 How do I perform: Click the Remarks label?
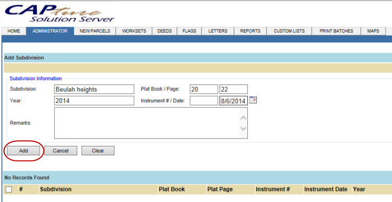coord(20,123)
